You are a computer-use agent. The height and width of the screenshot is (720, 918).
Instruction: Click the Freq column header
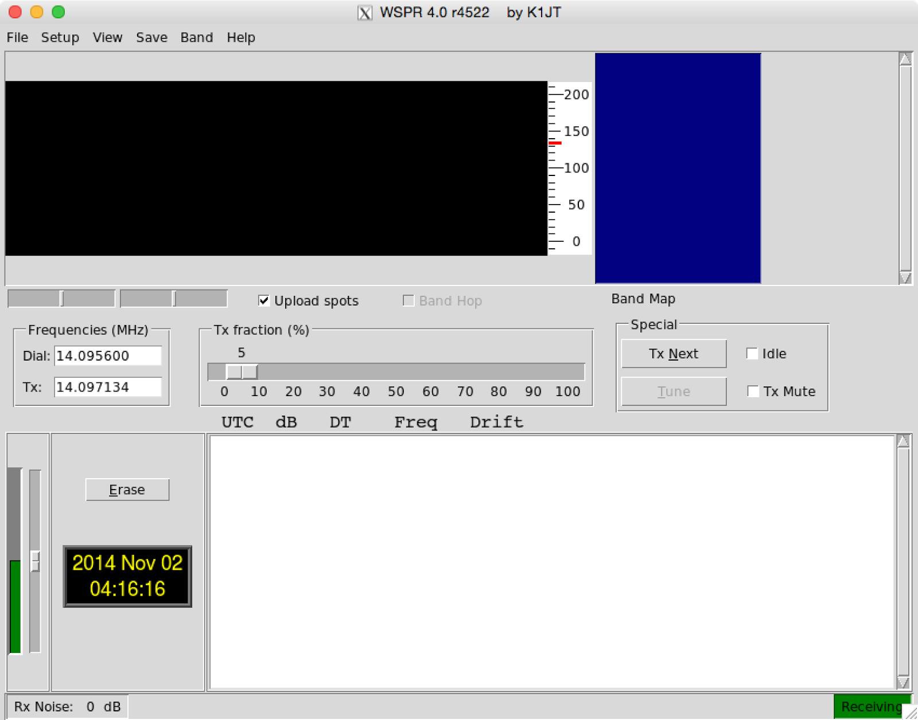pos(415,422)
